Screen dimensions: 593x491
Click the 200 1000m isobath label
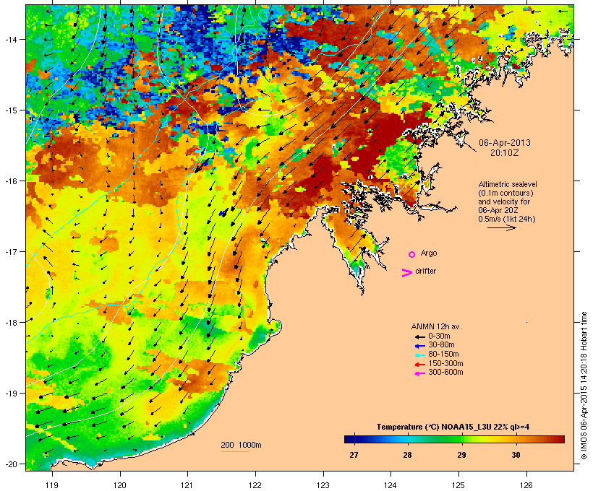coord(241,445)
